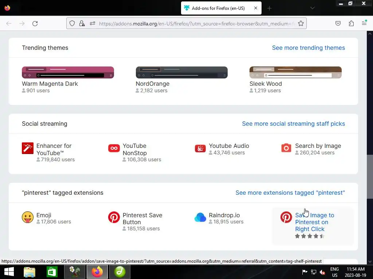Image resolution: width=373 pixels, height=279 pixels.
Task: Open network status tray icon
Action: coord(314,272)
